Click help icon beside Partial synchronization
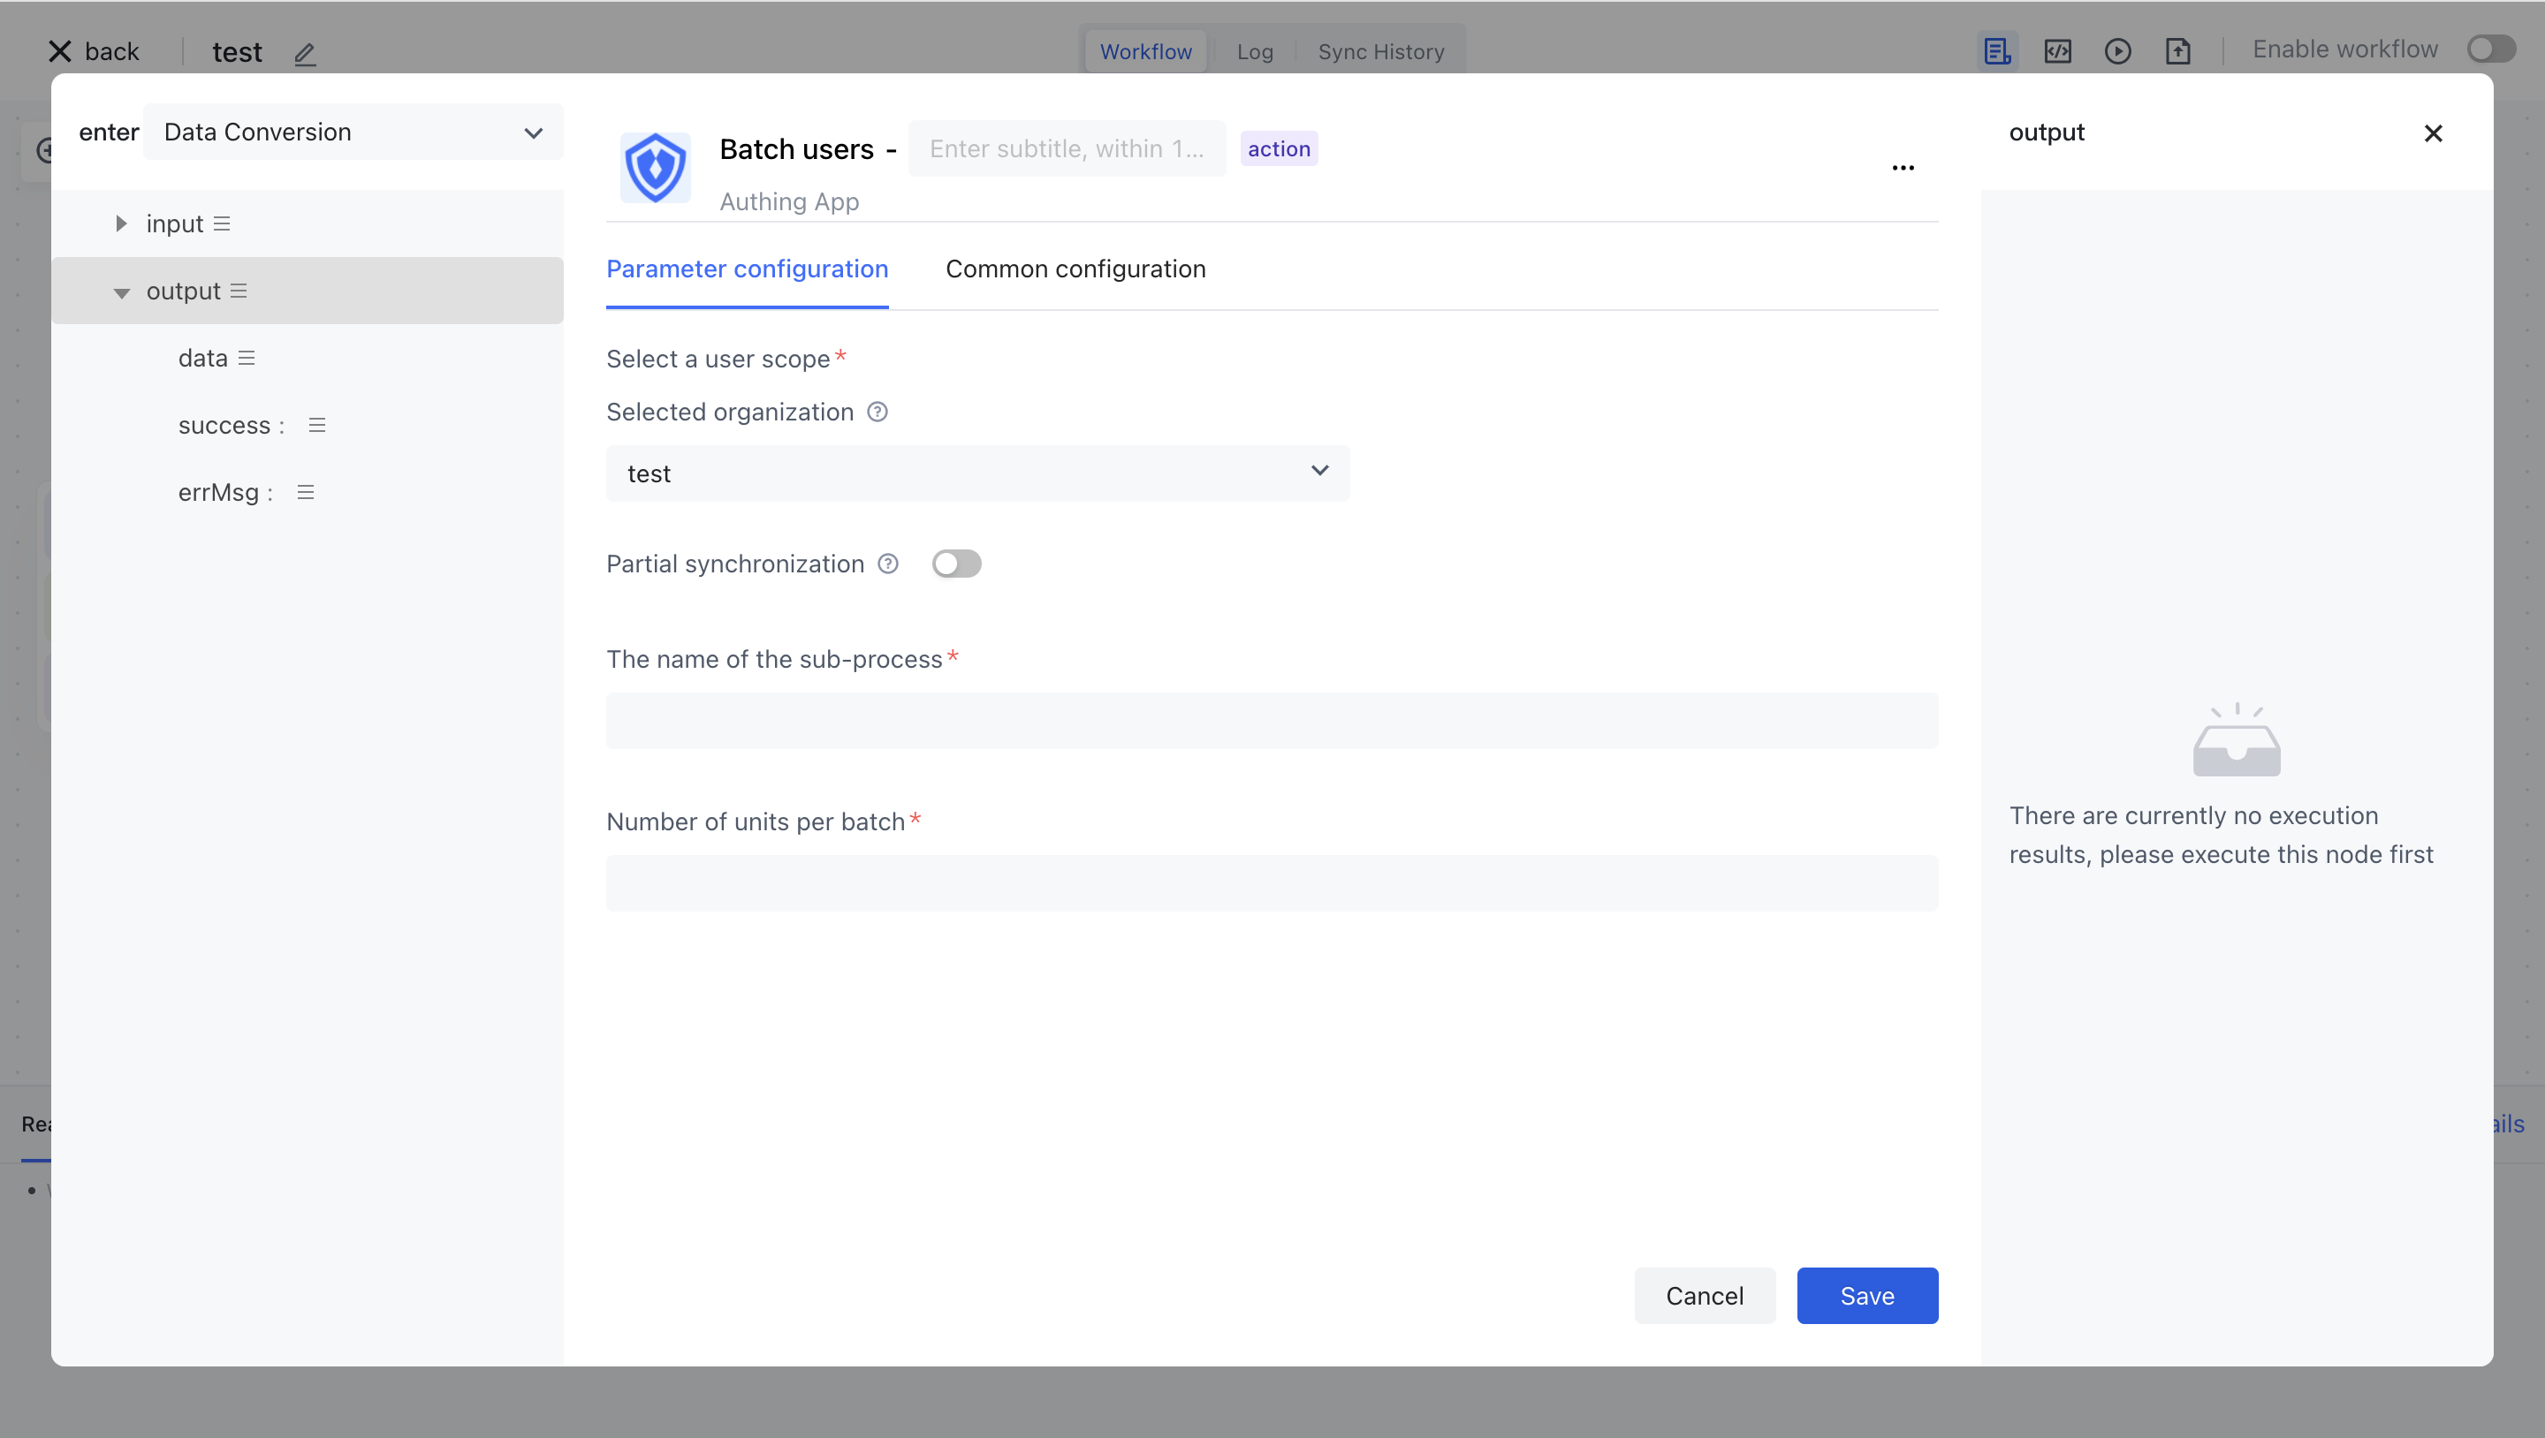 point(888,564)
